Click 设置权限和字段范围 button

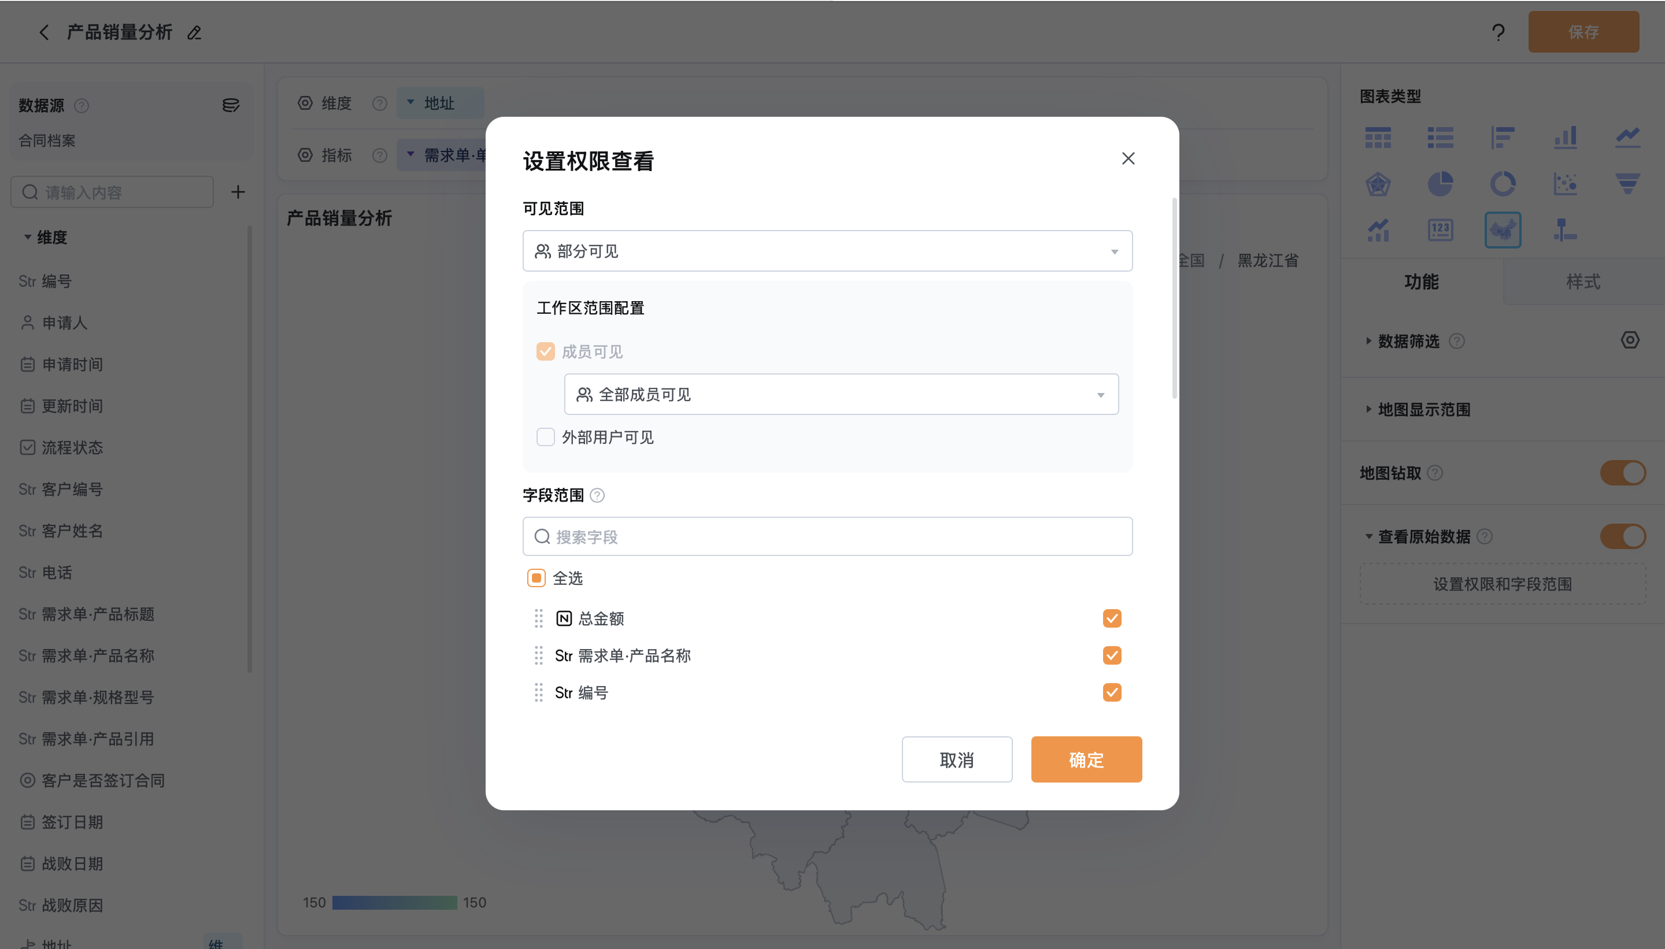pos(1503,584)
